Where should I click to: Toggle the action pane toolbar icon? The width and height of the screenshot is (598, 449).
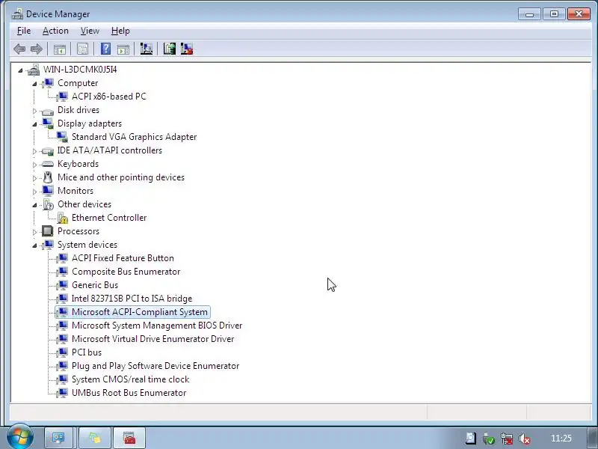(123, 49)
